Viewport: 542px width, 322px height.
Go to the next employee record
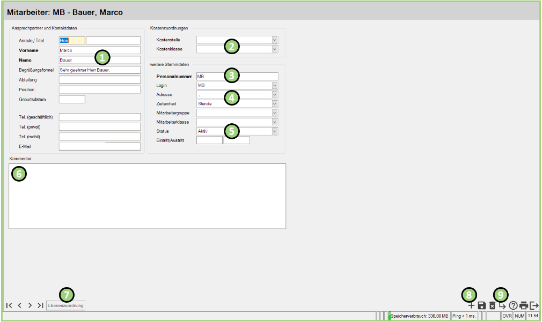(30, 305)
